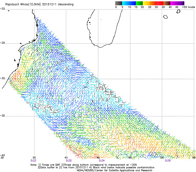Click the gray 0–5 knots legend swatch
This screenshot has height=172, width=196.
(x=119, y=3)
